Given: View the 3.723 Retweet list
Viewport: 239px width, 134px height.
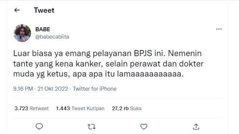Looking at the screenshot, I should [31, 108].
